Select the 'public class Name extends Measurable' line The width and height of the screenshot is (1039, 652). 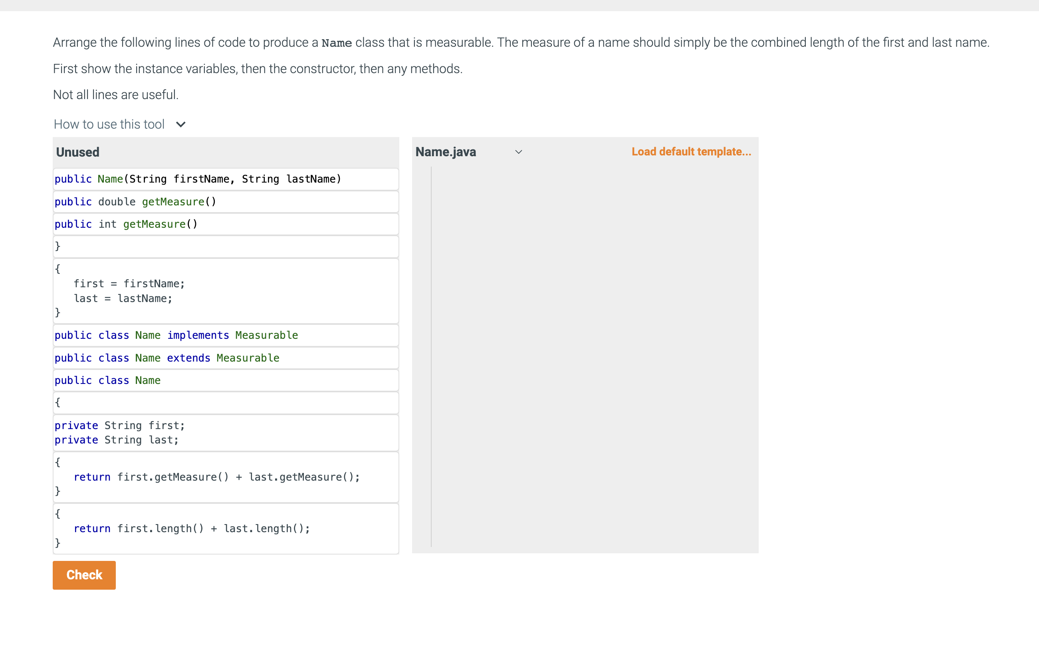[167, 358]
